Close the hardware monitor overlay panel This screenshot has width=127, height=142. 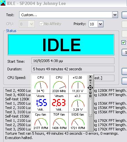pyautogui.click(x=90, y=77)
